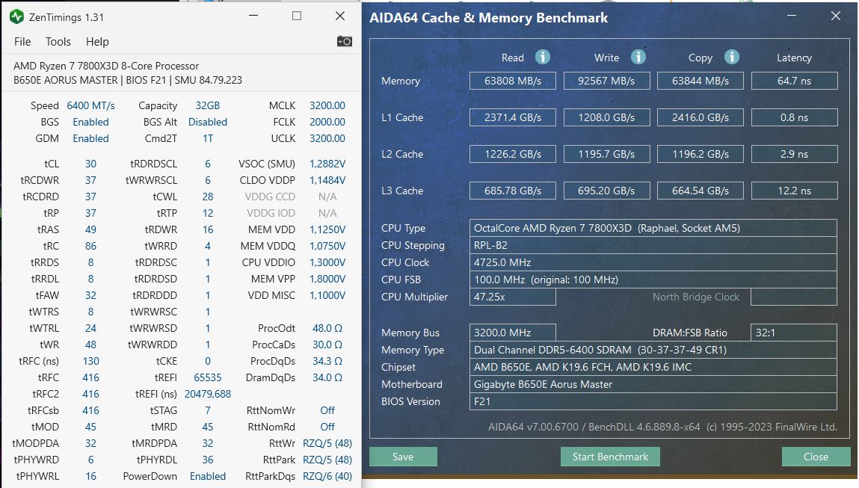
Task: Click CPU Clock field 4725.0 MHz
Action: (x=653, y=262)
